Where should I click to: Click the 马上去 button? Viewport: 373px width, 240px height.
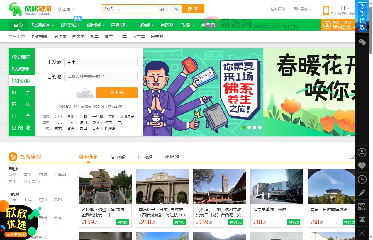pyautogui.click(x=117, y=93)
